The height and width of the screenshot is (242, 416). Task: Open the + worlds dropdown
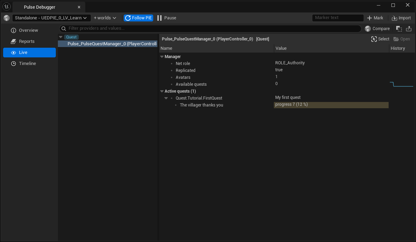click(x=105, y=18)
